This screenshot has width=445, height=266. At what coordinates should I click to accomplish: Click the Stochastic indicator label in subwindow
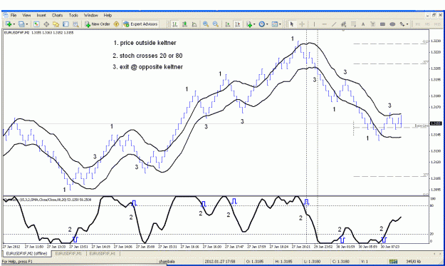pyautogui.click(x=47, y=200)
